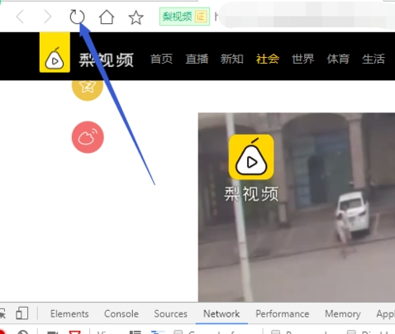Open the 新知 navigation item
Viewport: 395px width, 334px height.
click(x=232, y=59)
